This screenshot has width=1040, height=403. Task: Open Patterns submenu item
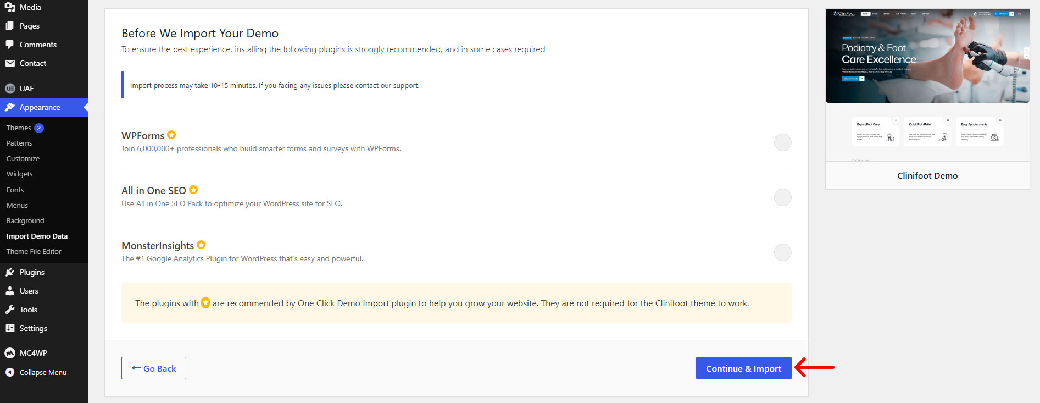19,143
